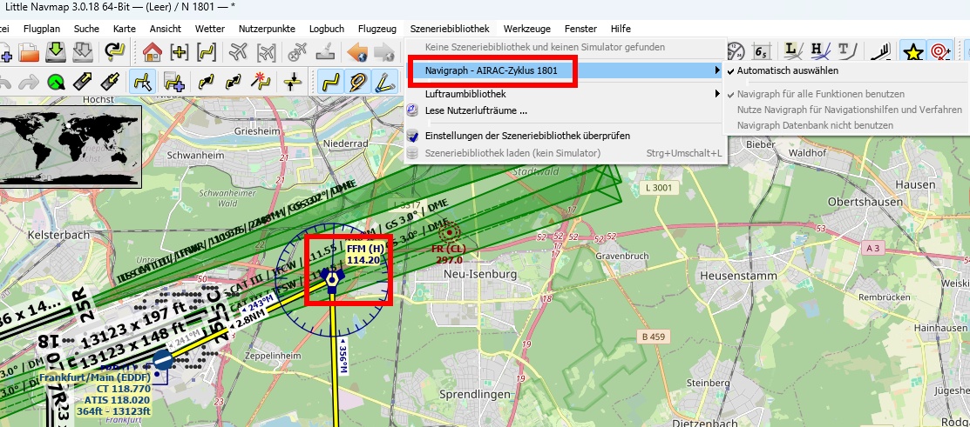Click the first double-arrow route icon
Screen dimensions: 970x427
point(206,82)
